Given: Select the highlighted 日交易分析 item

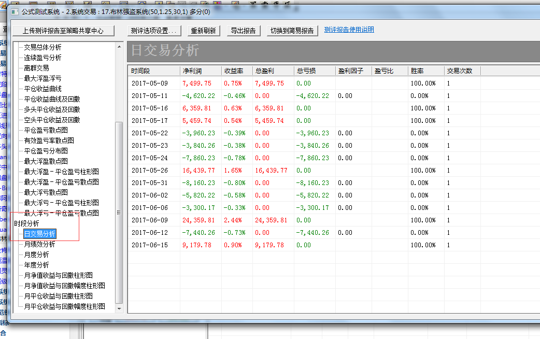Looking at the screenshot, I should (39, 234).
